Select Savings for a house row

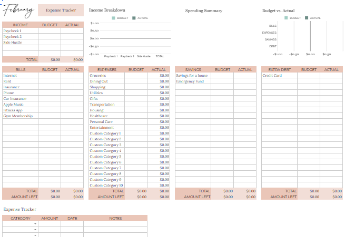pyautogui.click(x=215, y=76)
